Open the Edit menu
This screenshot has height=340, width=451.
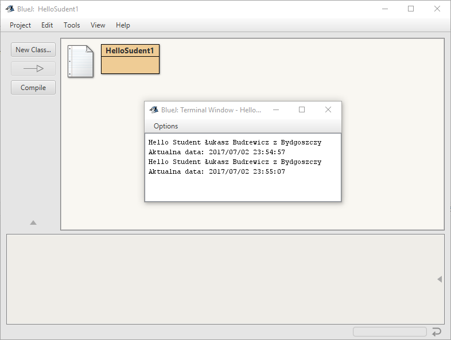coord(47,25)
